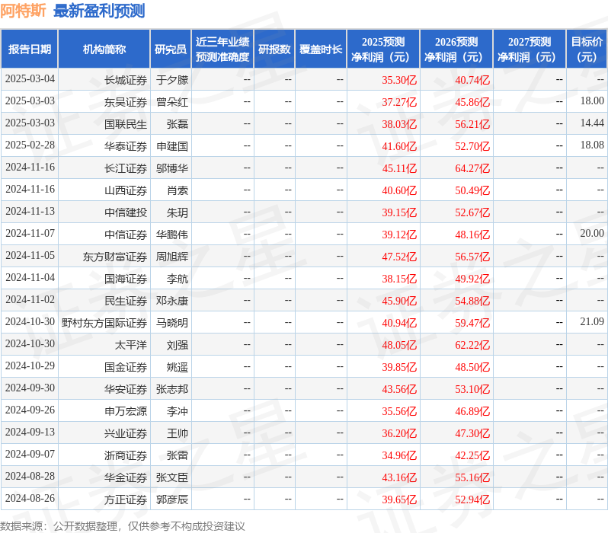This screenshot has height=533, width=608.
Task: Select the 2026预测净利润 column header
Action: coord(456,49)
